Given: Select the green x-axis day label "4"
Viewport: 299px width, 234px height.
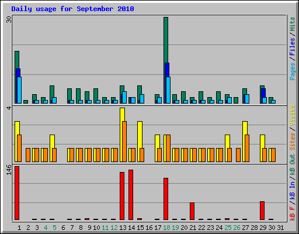Looking at the screenshot, I should pyautogui.click(x=46, y=228).
